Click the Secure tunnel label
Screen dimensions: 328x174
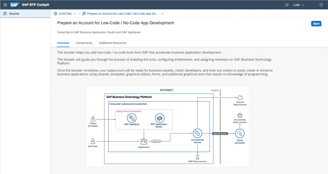pyautogui.click(x=220, y=133)
